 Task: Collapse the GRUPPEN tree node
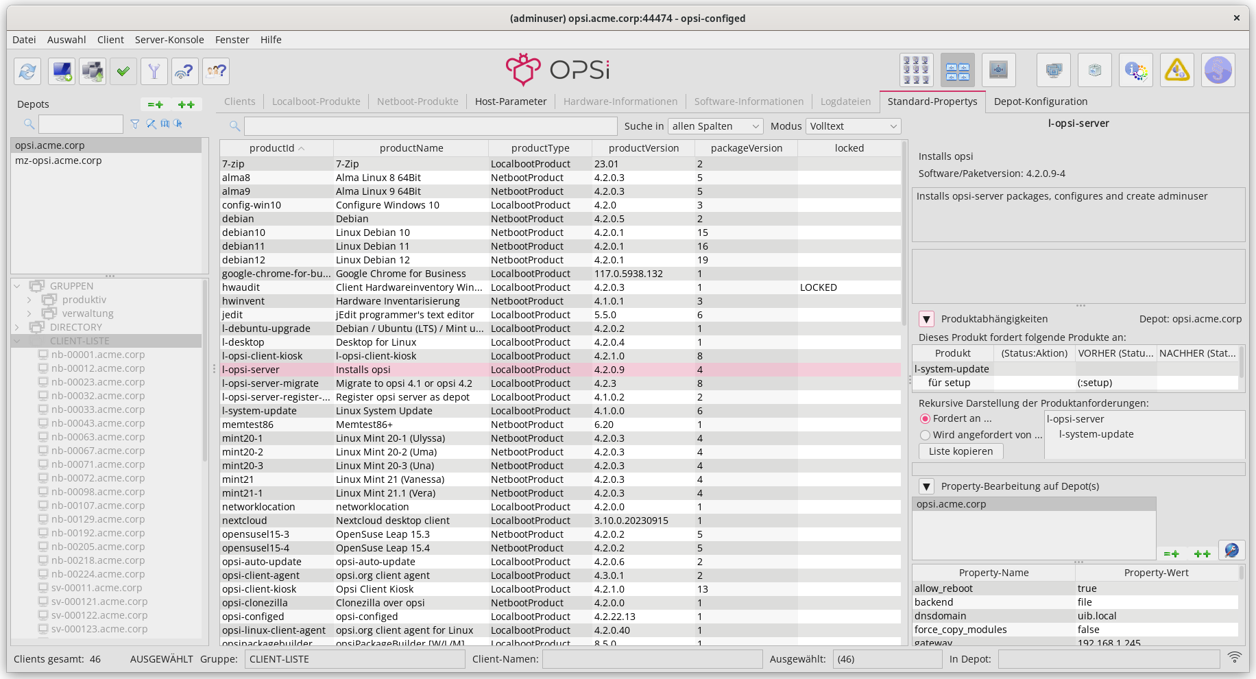pyautogui.click(x=17, y=286)
